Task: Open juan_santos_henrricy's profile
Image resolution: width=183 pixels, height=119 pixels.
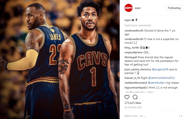Action: coord(138,69)
